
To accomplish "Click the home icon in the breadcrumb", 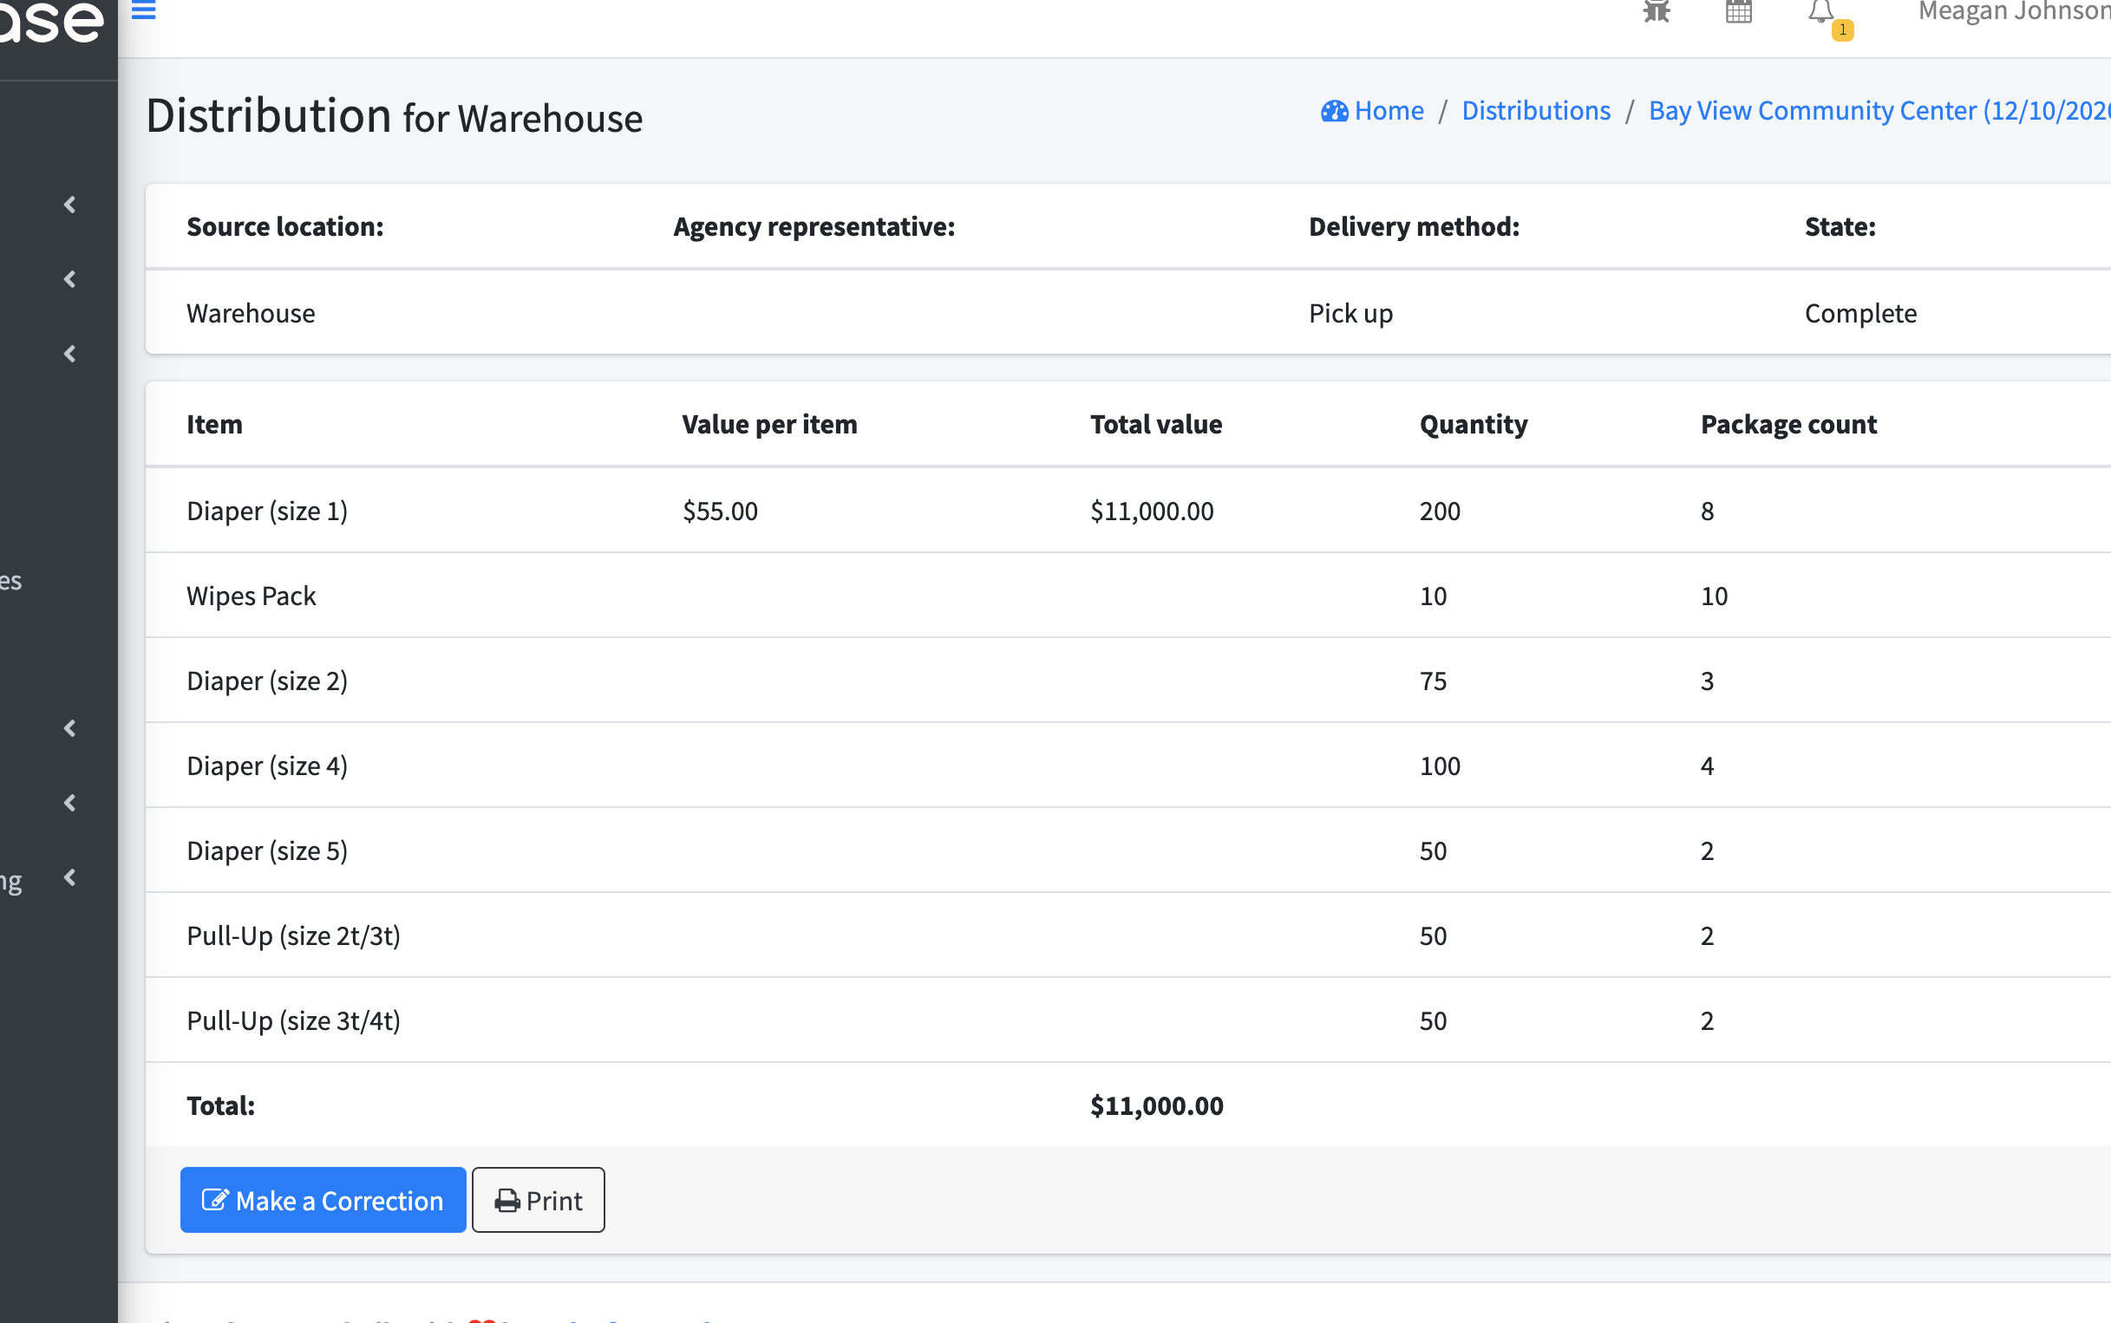I will tap(1334, 111).
